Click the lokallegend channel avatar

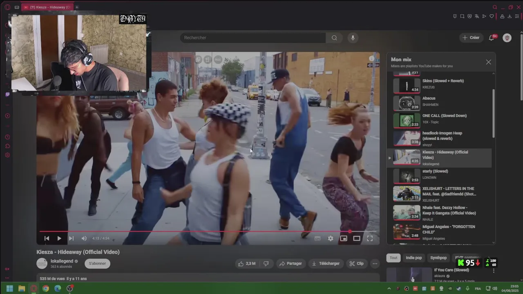point(42,263)
